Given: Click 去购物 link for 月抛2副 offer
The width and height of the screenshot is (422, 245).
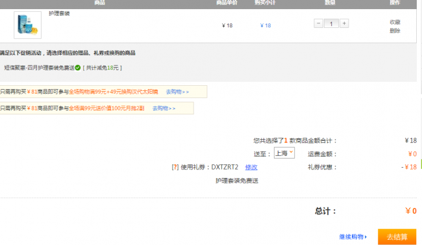Looking at the screenshot, I should pyautogui.click(x=164, y=109).
